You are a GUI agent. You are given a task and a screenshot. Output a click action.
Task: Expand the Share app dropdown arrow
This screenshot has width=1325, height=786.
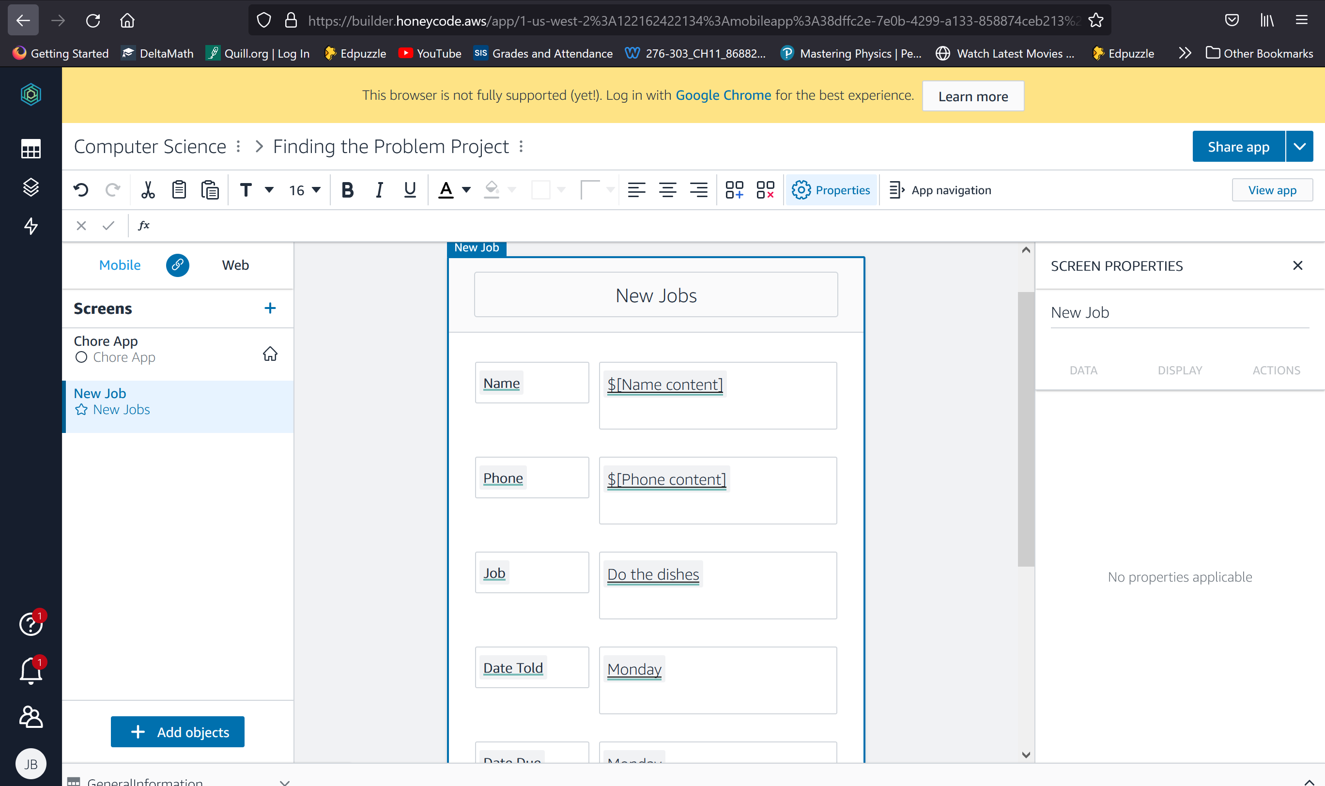[x=1300, y=147]
